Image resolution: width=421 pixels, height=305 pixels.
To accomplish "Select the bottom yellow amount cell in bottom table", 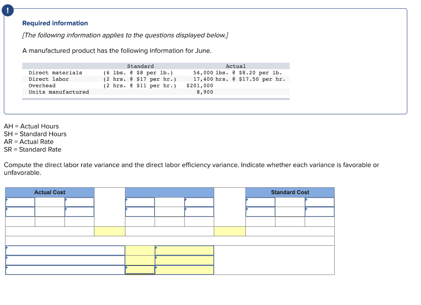I will pos(140,269).
